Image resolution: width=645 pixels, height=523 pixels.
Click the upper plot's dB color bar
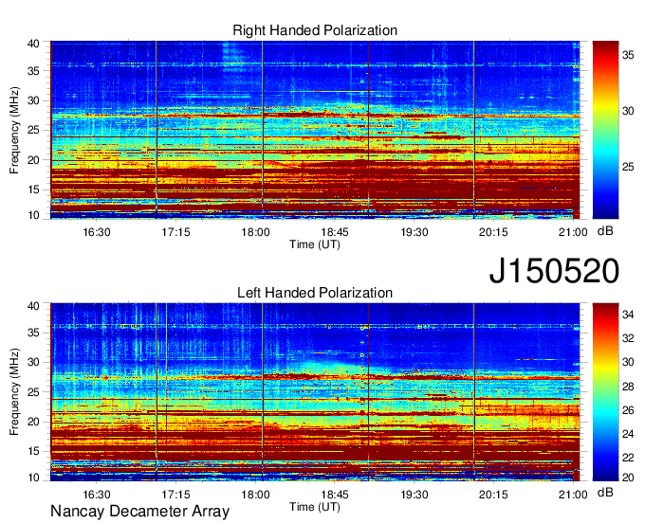tap(605, 130)
